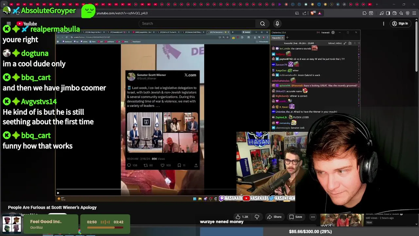Image resolution: width=419 pixels, height=236 pixels.
Task: Play the video with the play button
Action: point(58,193)
